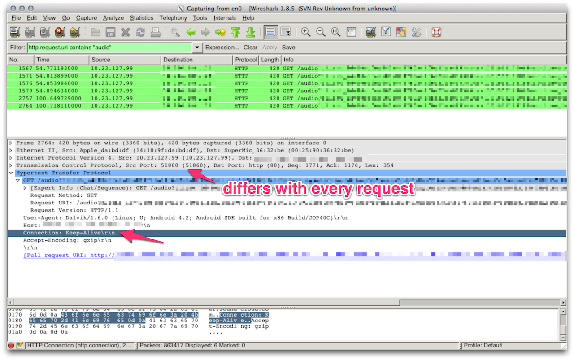This screenshot has height=360, width=574.
Task: Expand the Transmission Control Protocol row
Action: [11, 165]
